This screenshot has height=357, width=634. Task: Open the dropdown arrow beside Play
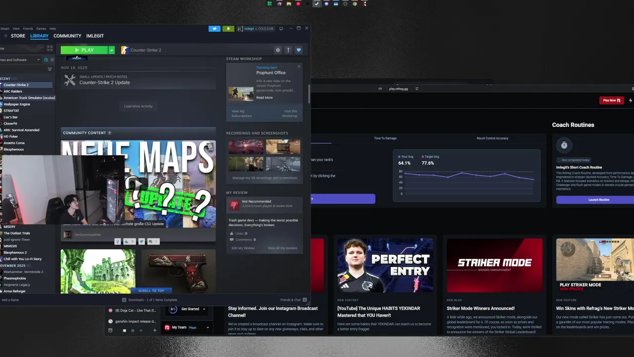[x=111, y=50]
